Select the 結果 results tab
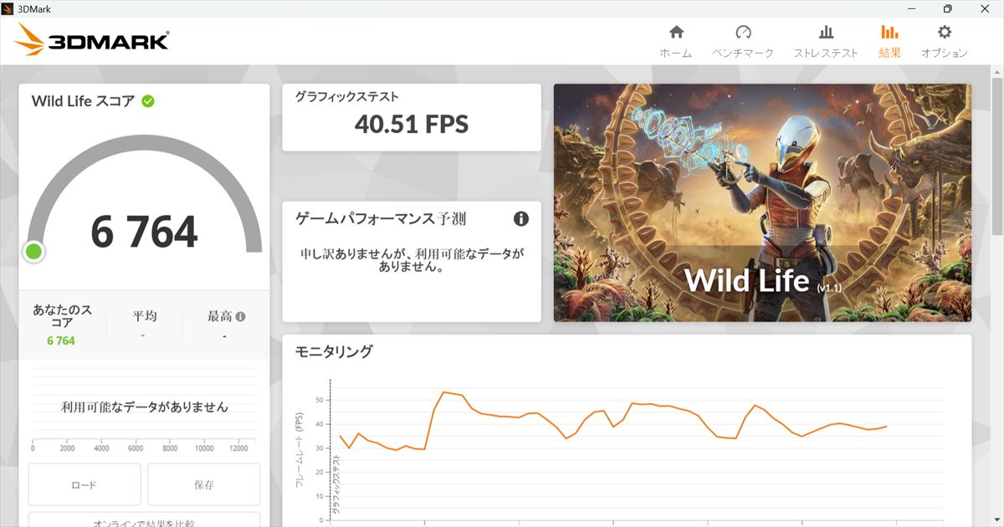This screenshot has height=527, width=1004. pos(889,42)
